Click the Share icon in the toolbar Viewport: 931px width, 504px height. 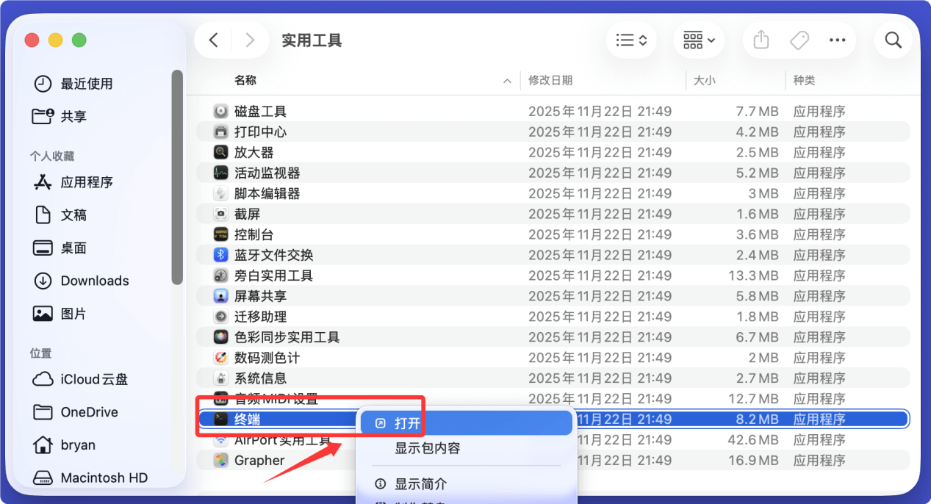coord(761,40)
